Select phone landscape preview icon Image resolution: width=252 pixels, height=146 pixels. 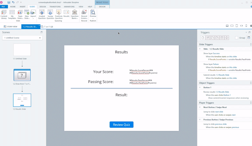[x=241, y=26]
